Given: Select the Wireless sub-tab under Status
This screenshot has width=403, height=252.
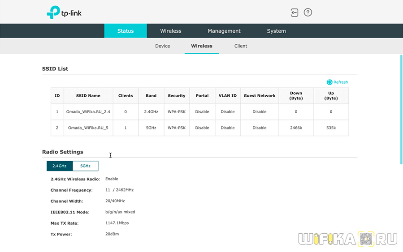Looking at the screenshot, I should (x=202, y=46).
